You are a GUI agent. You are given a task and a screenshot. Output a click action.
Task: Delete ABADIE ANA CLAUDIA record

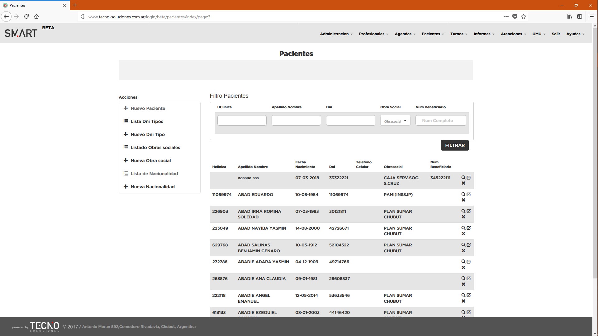tap(463, 284)
